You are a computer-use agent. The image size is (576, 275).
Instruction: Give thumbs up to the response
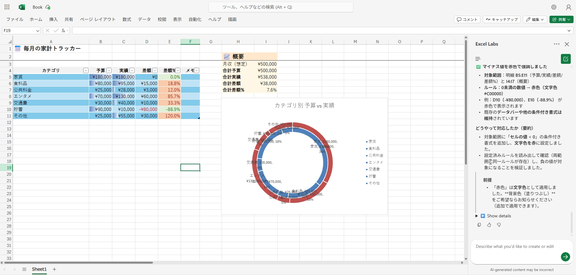[489, 225]
